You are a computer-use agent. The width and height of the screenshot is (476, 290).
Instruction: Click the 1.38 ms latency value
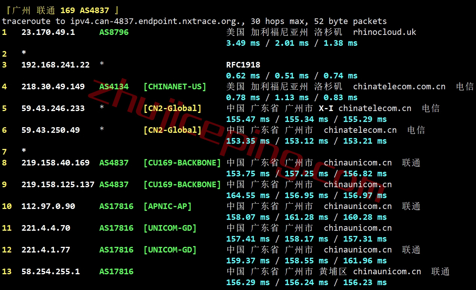341,43
